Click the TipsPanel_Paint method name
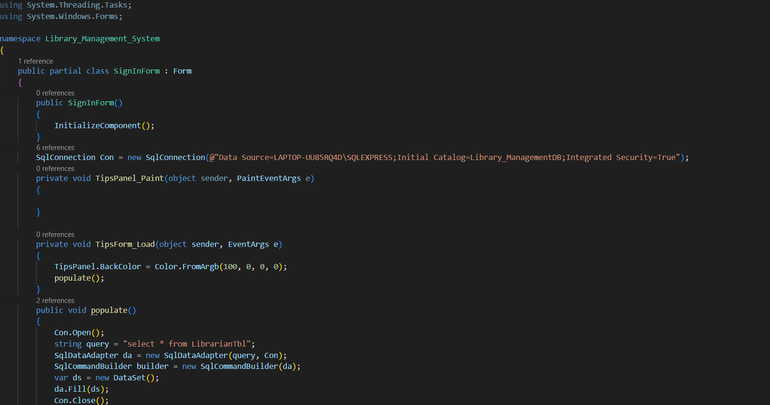The width and height of the screenshot is (770, 405). [x=129, y=178]
